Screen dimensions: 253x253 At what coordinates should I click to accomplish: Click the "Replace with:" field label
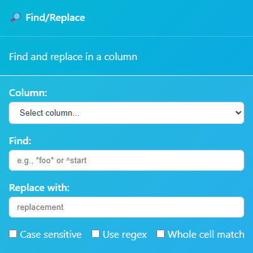point(39,188)
